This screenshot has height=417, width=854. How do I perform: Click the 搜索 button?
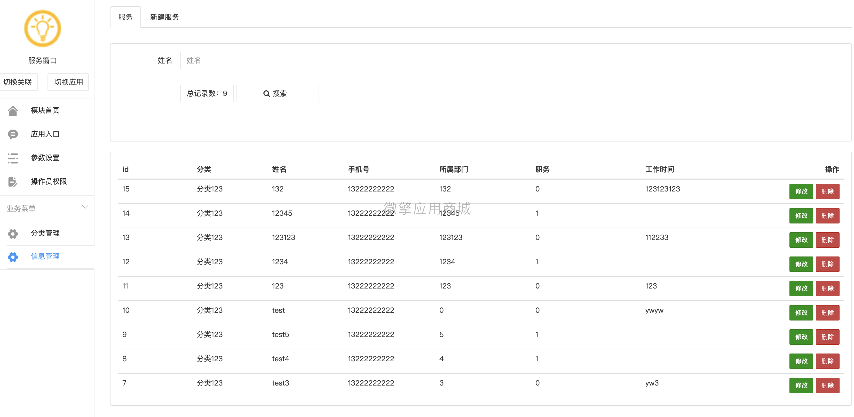tap(278, 93)
